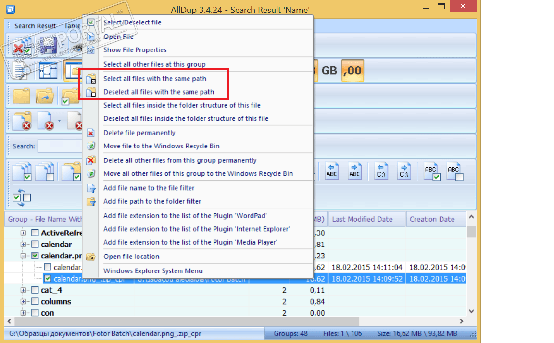Collapse the calendar.pr group node
Image resolution: width=554 pixels, height=343 pixels.
tap(23, 256)
